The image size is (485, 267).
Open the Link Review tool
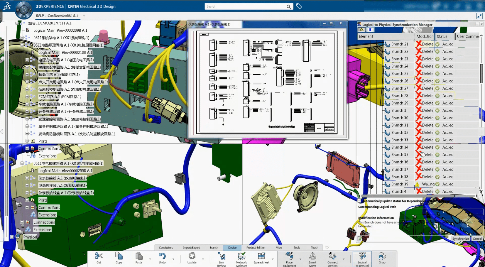tap(222, 259)
